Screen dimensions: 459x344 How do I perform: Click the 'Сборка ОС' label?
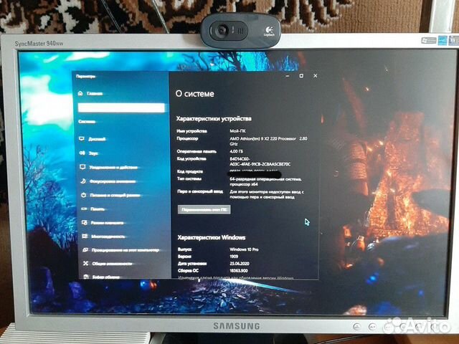[x=188, y=271]
